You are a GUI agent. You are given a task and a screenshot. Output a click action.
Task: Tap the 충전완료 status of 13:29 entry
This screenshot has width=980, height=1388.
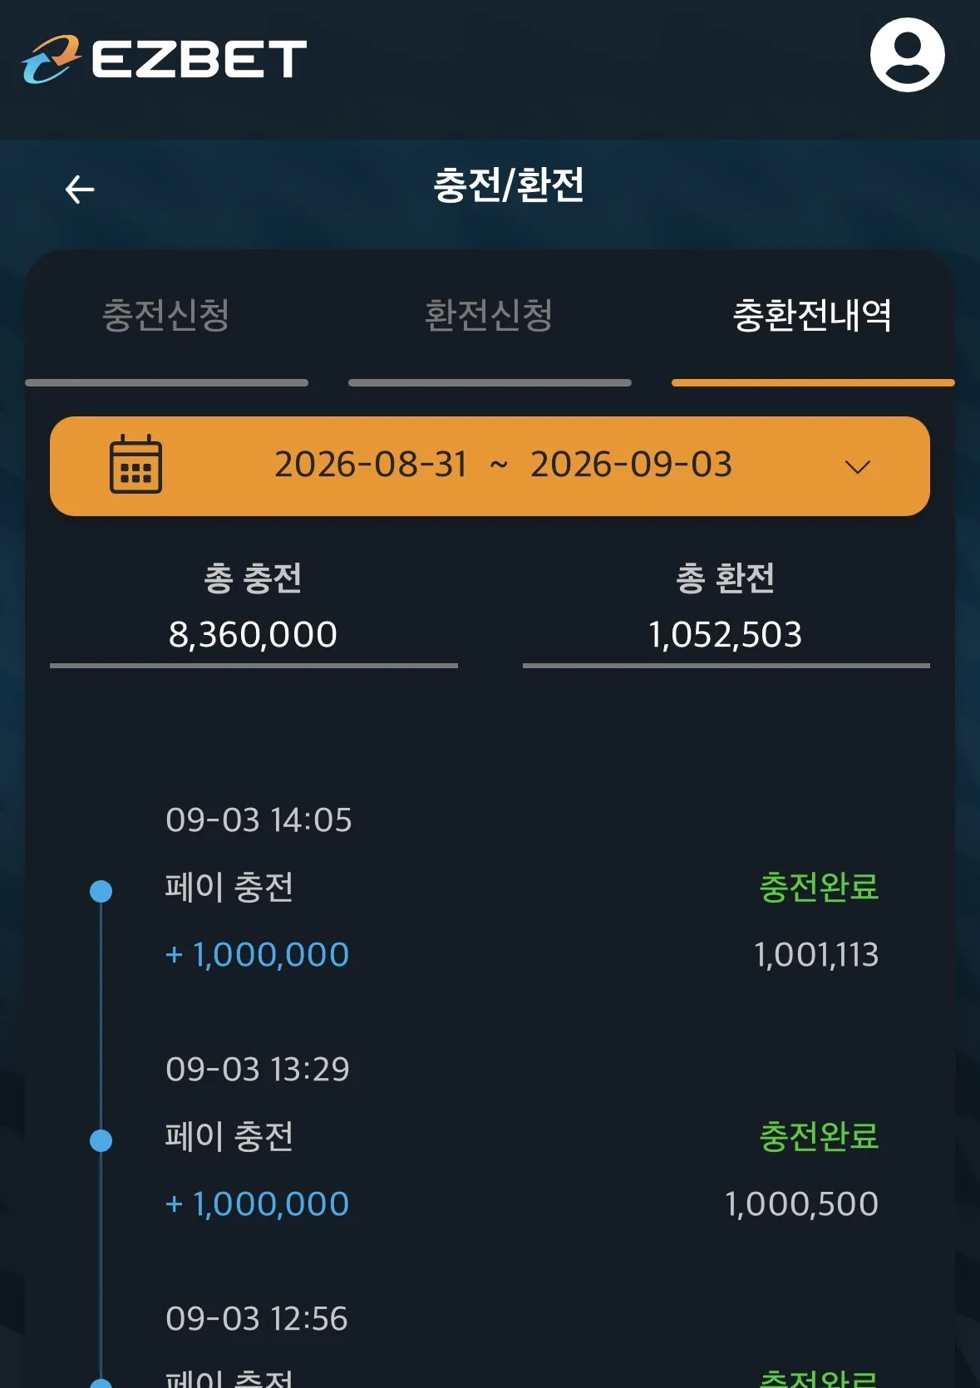pyautogui.click(x=819, y=1136)
